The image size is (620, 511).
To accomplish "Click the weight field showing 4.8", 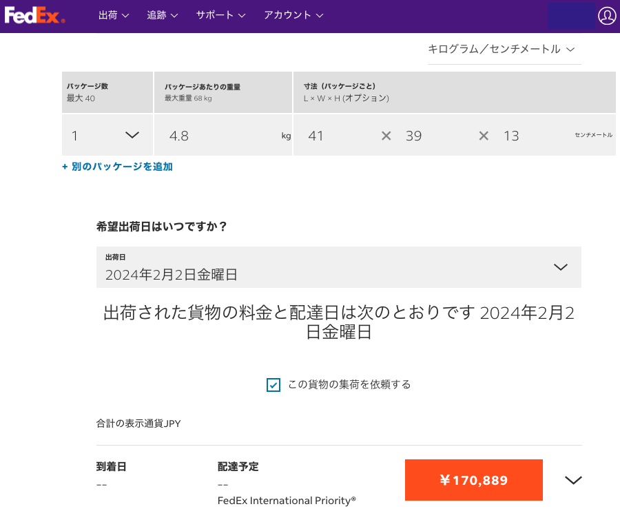I will (x=223, y=135).
